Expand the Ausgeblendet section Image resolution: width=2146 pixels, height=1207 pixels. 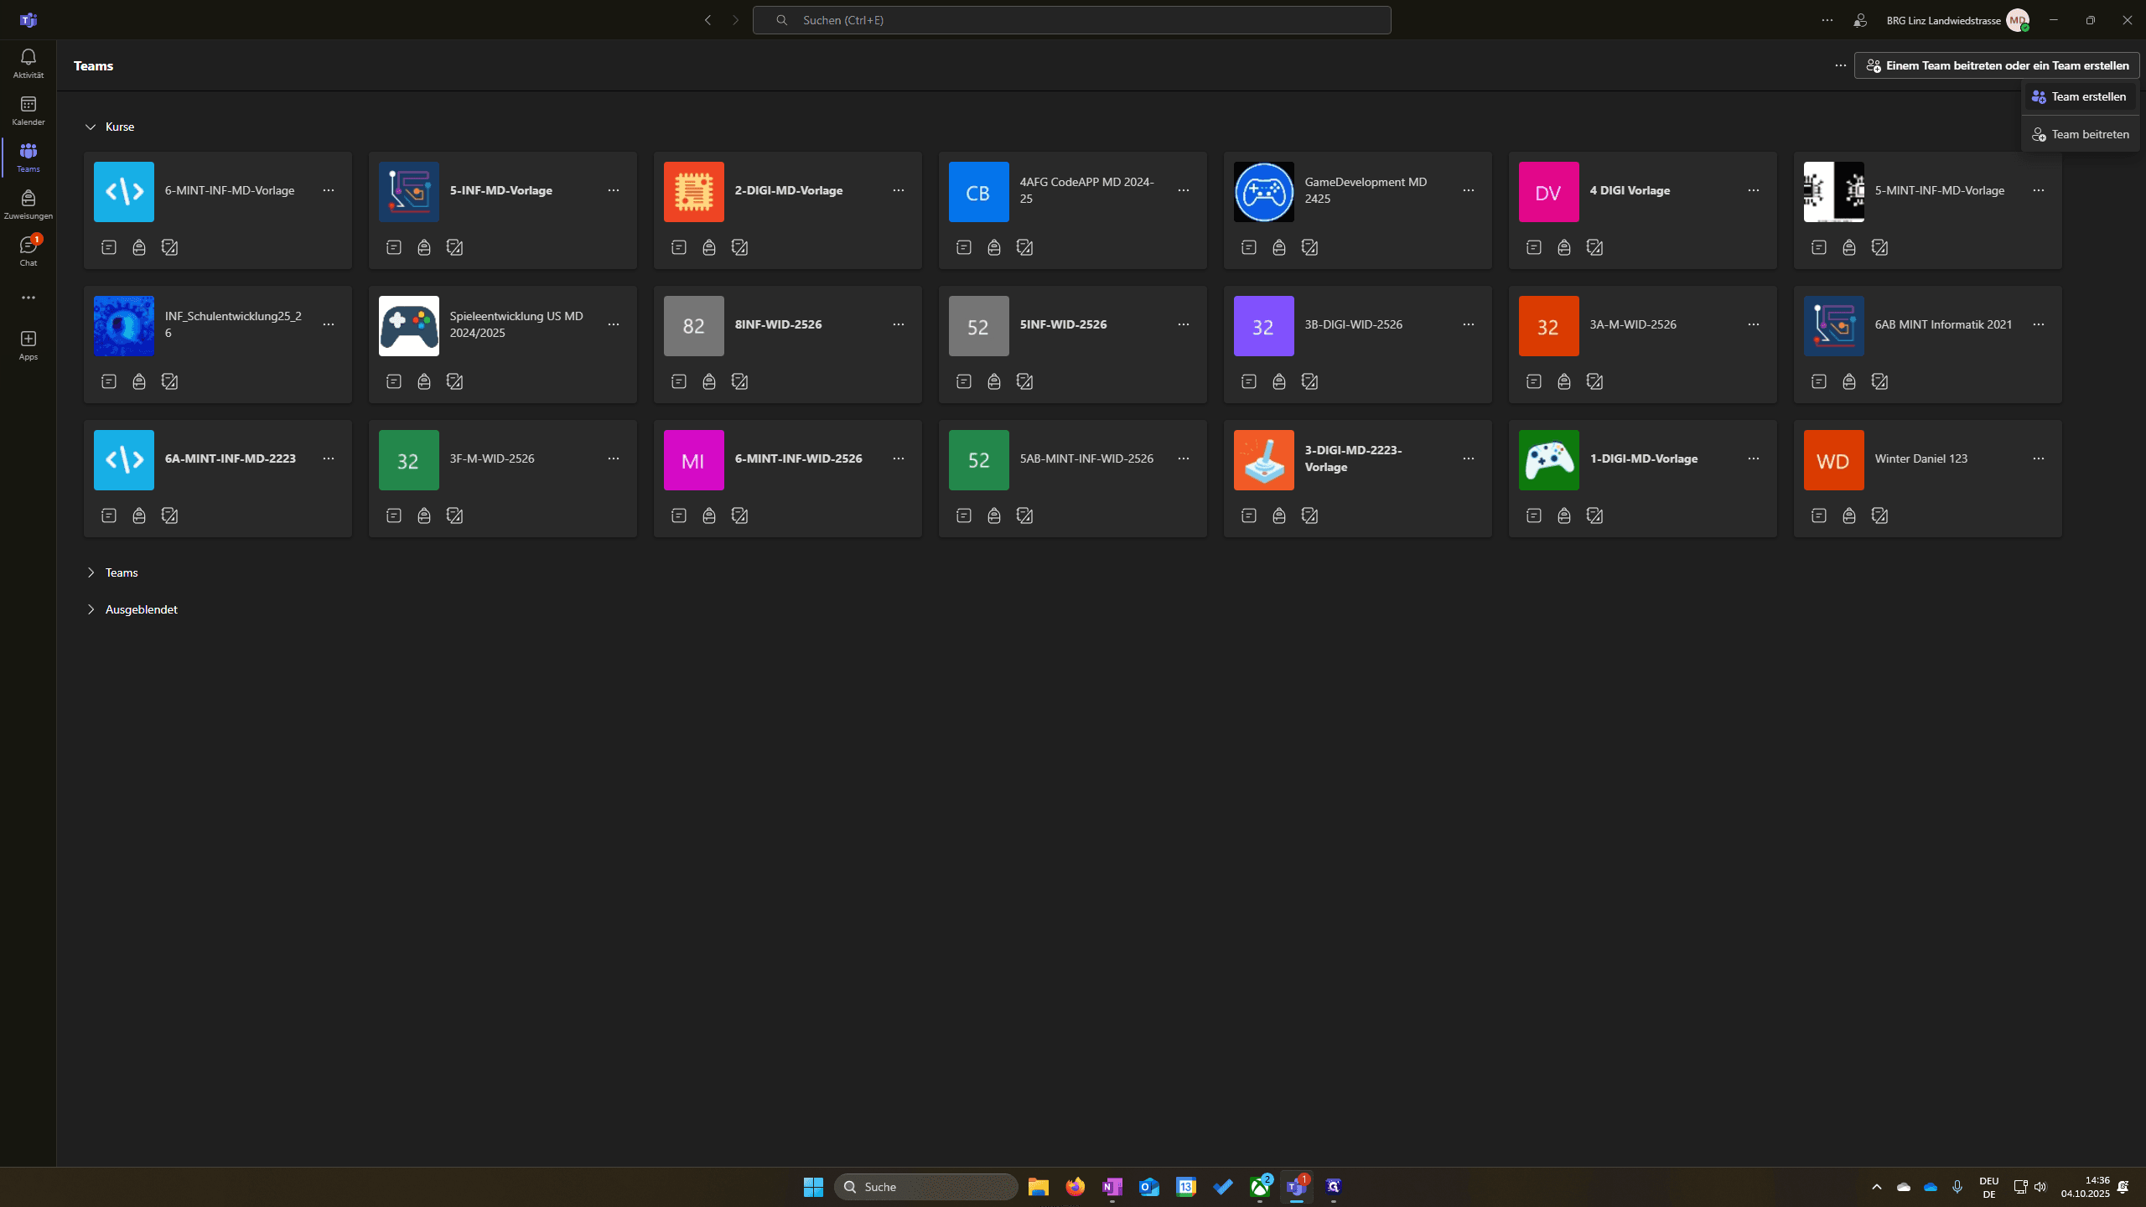[x=91, y=609]
